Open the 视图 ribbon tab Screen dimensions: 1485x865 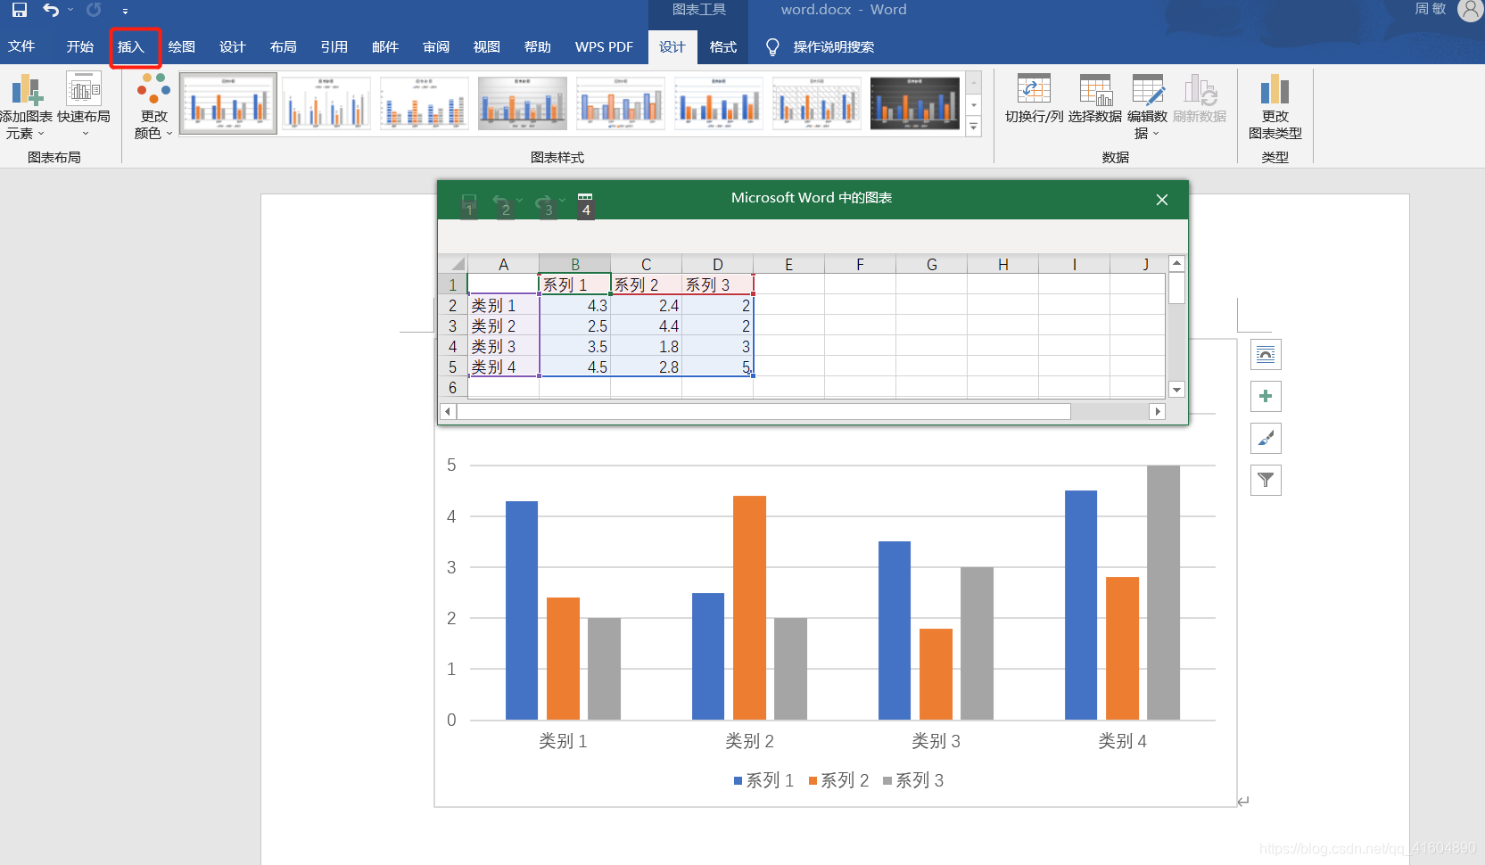[486, 46]
